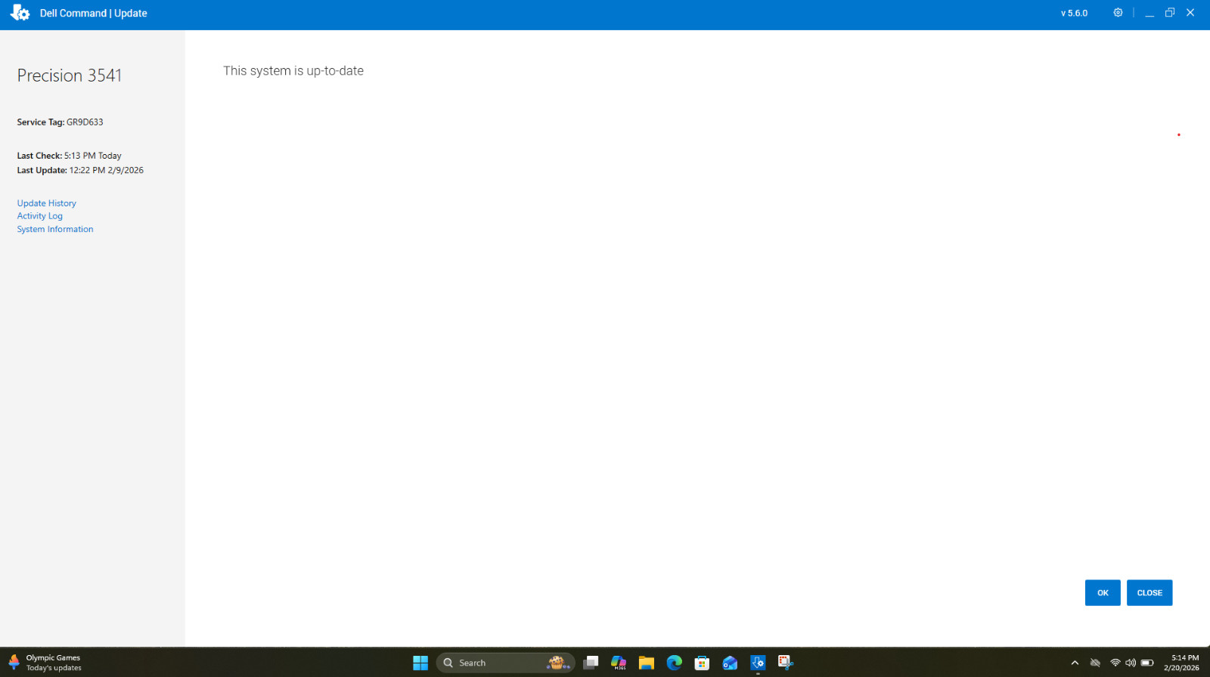Open Microsoft Store from taskbar
Image resolution: width=1210 pixels, height=677 pixels.
[702, 663]
